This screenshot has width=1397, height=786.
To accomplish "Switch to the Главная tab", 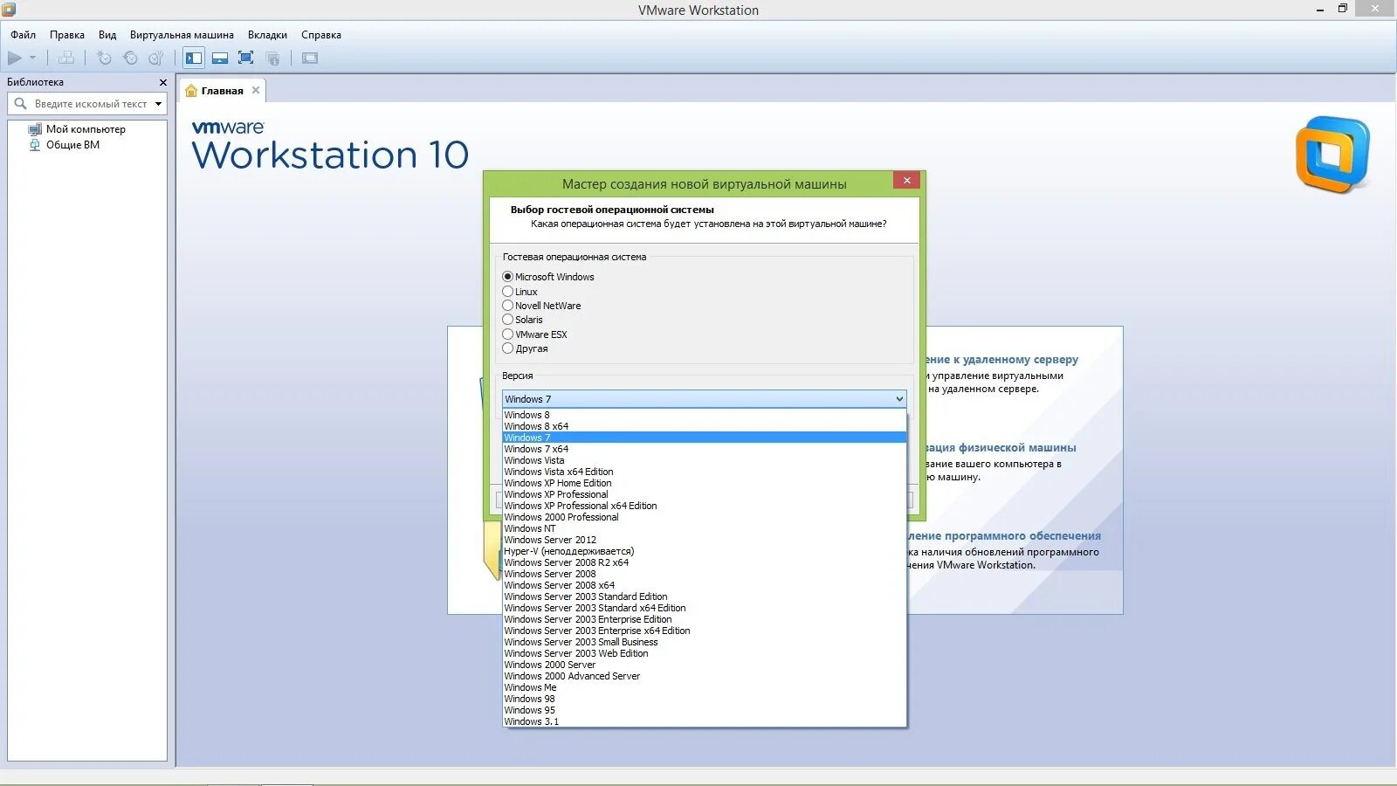I will (x=222, y=91).
